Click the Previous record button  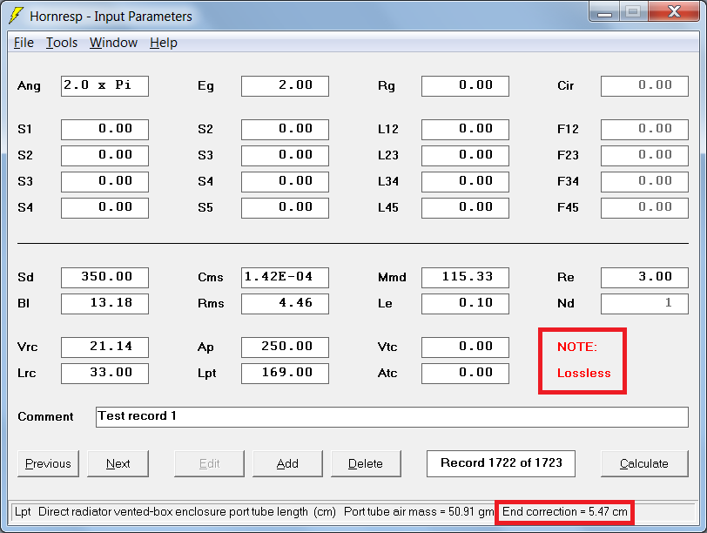point(48,463)
